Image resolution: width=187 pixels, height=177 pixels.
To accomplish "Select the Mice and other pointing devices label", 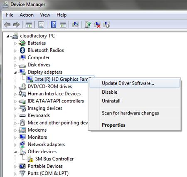I will tap(58, 123).
